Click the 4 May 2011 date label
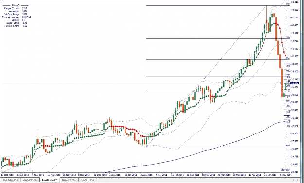304x183 pixels. (x=286, y=175)
